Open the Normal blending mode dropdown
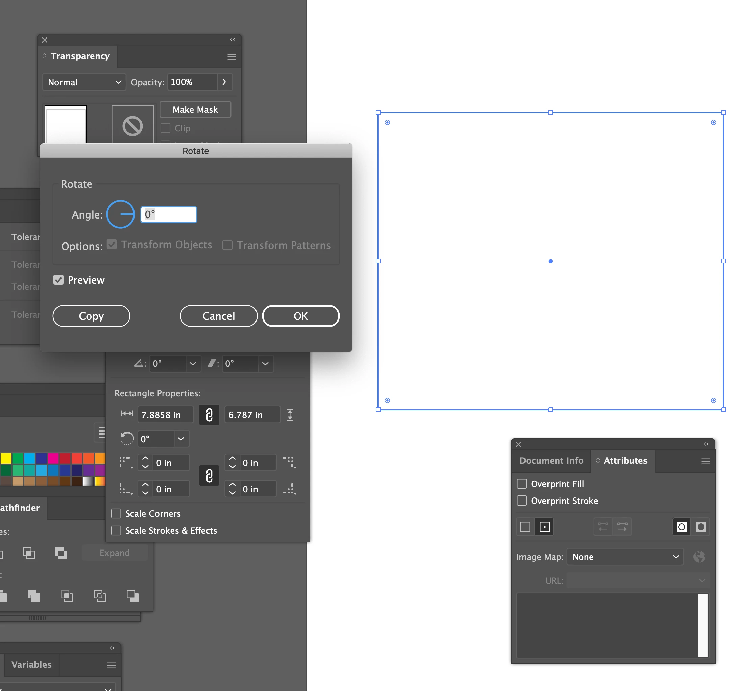 pos(84,82)
